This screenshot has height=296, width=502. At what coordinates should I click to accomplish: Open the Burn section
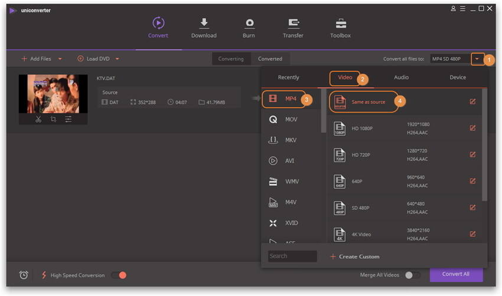249,28
